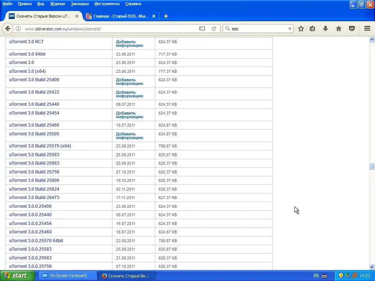Screen dimensions: 375x281
Task: Open uTorrent 3.0 64bit link
Action: point(27,54)
